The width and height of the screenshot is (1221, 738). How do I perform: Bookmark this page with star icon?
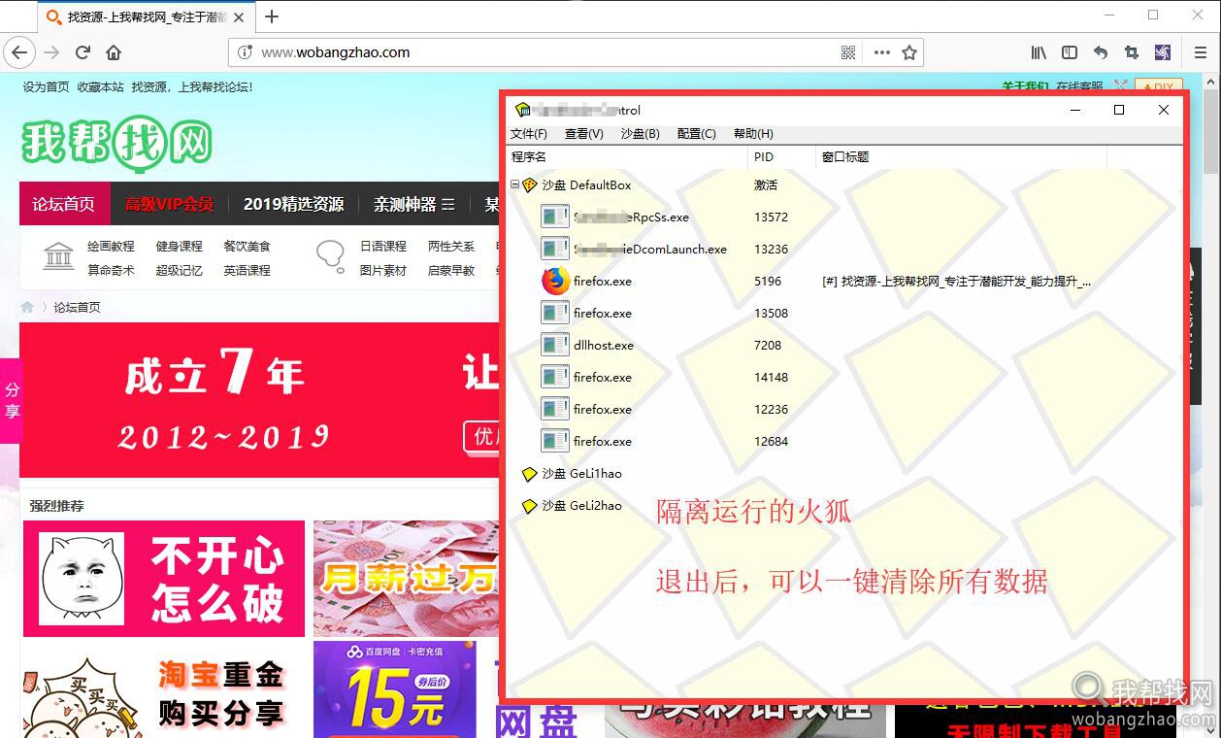pos(909,52)
